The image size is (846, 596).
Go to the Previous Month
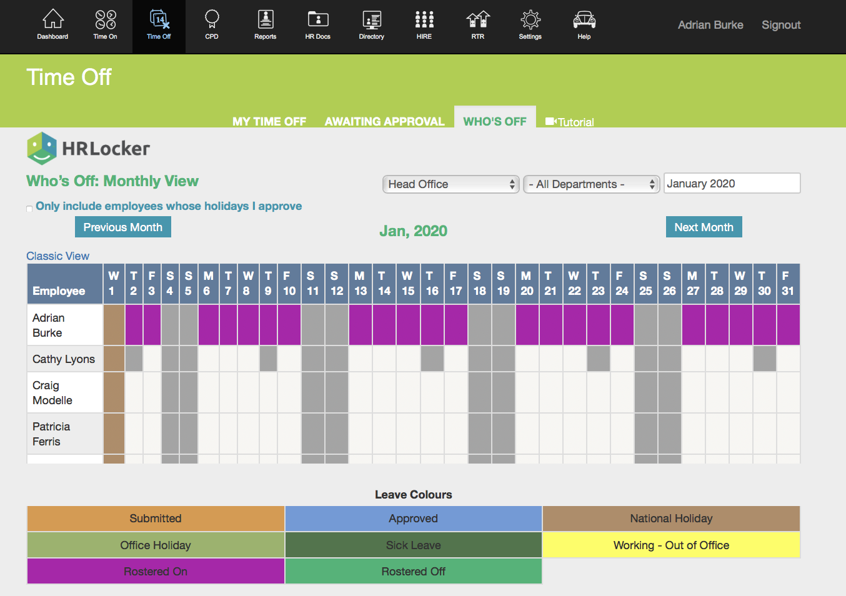pyautogui.click(x=123, y=227)
